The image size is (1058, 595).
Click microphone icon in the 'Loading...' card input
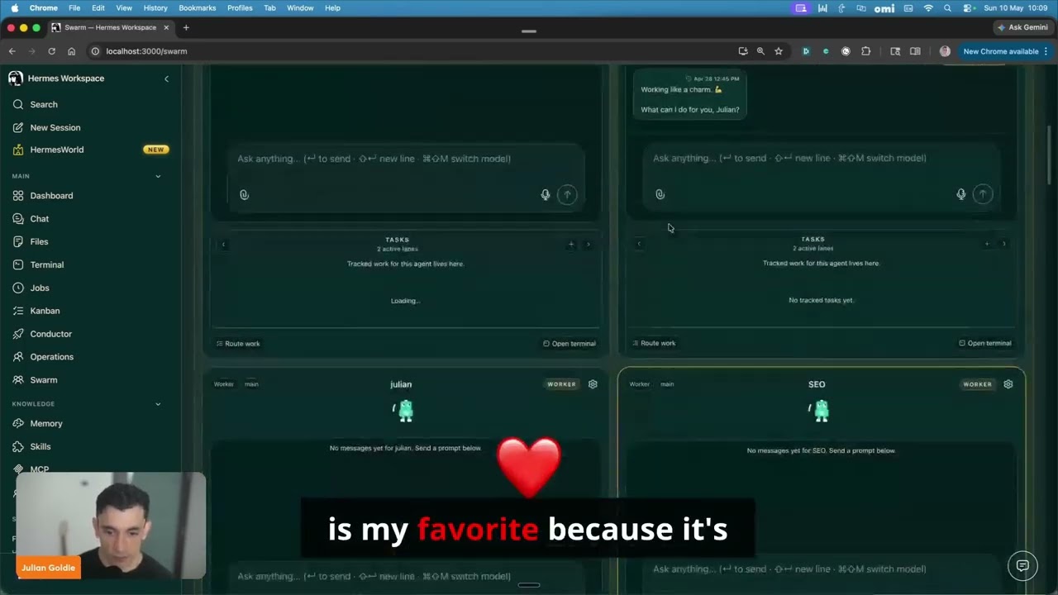tap(546, 195)
